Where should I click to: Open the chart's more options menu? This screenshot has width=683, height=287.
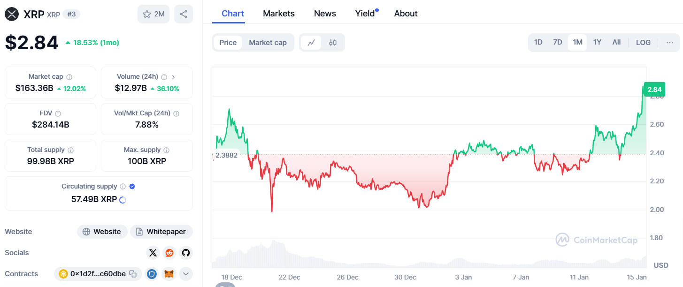coord(670,42)
